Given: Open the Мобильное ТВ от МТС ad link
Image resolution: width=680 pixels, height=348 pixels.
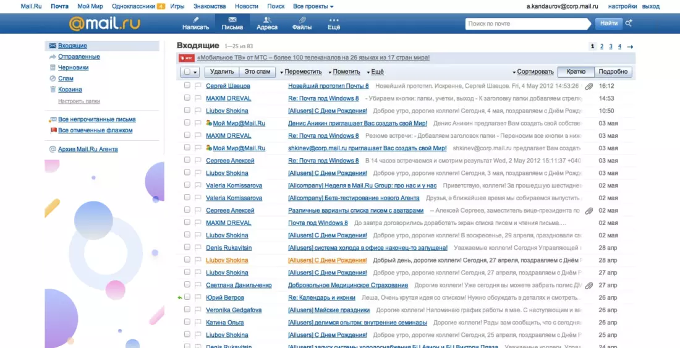Looking at the screenshot, I should point(313,57).
